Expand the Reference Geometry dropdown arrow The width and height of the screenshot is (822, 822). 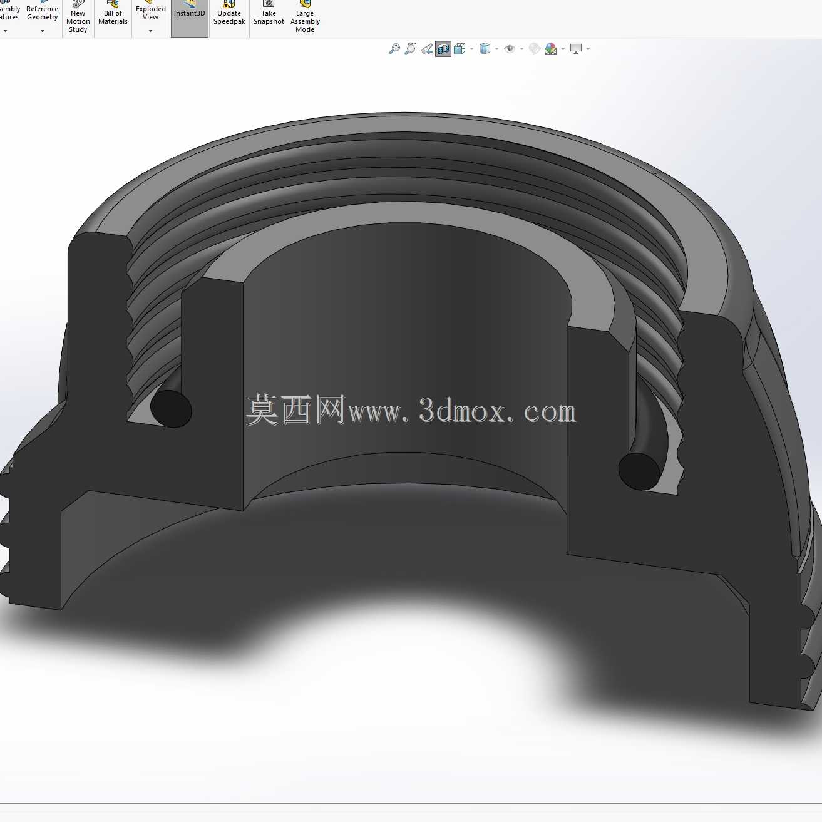pos(43,31)
